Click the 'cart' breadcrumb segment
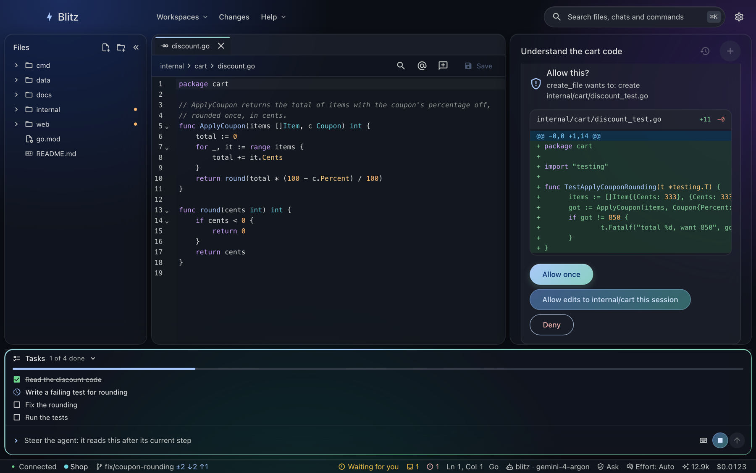The image size is (756, 473). click(200, 66)
